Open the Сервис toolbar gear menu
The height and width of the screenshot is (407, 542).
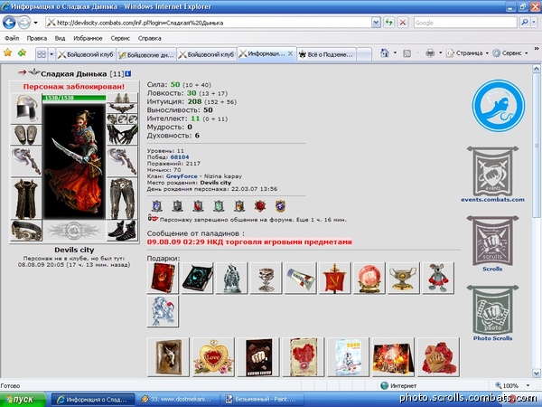coord(510,53)
